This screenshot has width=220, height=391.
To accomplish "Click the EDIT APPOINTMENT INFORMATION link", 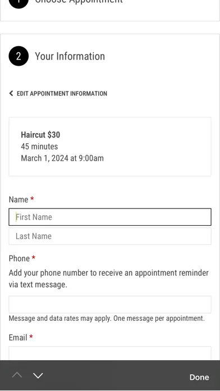I will click(x=62, y=93).
